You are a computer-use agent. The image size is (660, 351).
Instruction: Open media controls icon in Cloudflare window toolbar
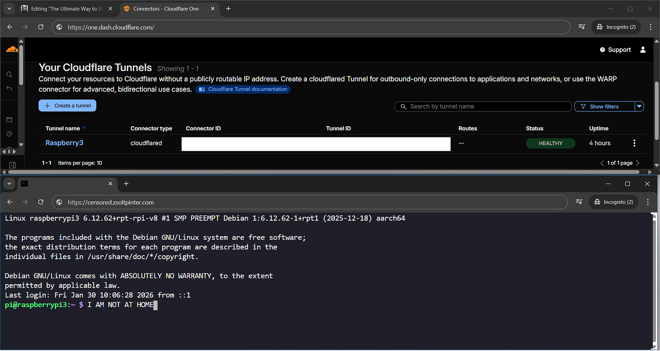point(582,27)
